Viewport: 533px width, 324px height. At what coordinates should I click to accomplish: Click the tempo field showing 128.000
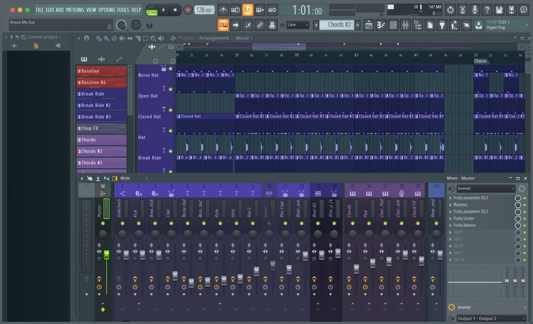204,10
